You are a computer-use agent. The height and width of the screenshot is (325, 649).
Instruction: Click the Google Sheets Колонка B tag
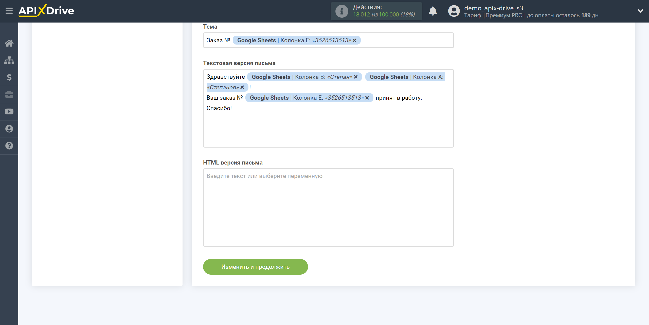[x=304, y=77]
